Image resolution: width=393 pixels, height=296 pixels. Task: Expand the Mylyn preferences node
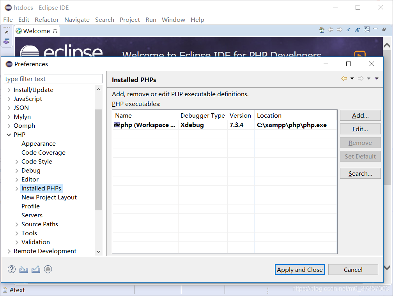pyautogui.click(x=9, y=117)
